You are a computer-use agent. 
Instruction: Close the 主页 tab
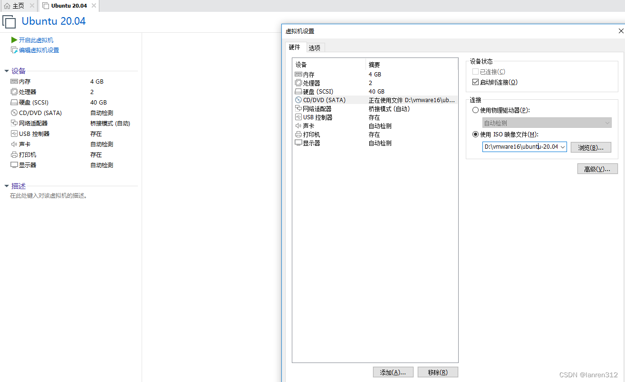(32, 6)
